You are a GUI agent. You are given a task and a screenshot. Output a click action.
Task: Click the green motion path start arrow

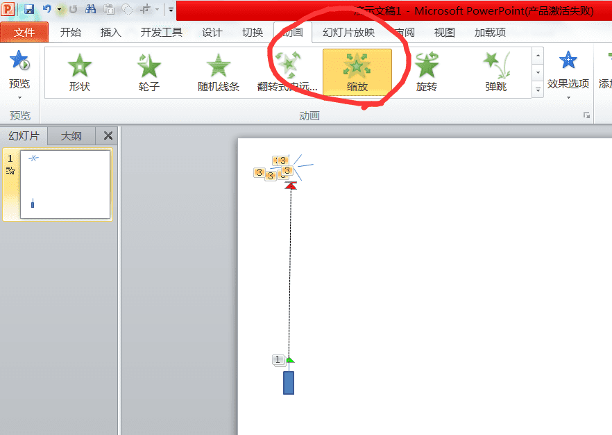[x=290, y=359]
